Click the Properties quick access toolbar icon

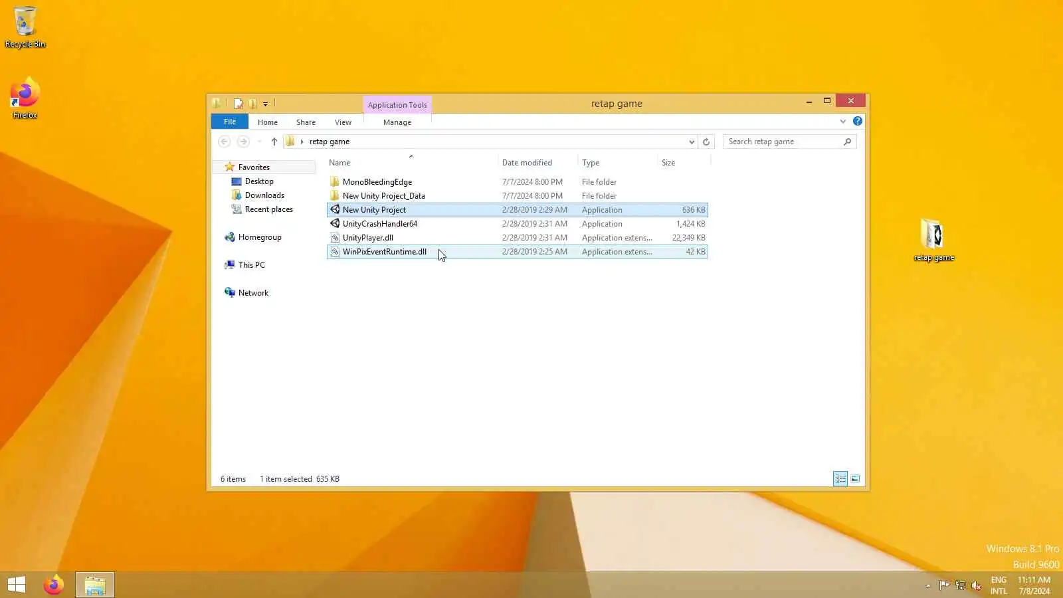pyautogui.click(x=238, y=104)
